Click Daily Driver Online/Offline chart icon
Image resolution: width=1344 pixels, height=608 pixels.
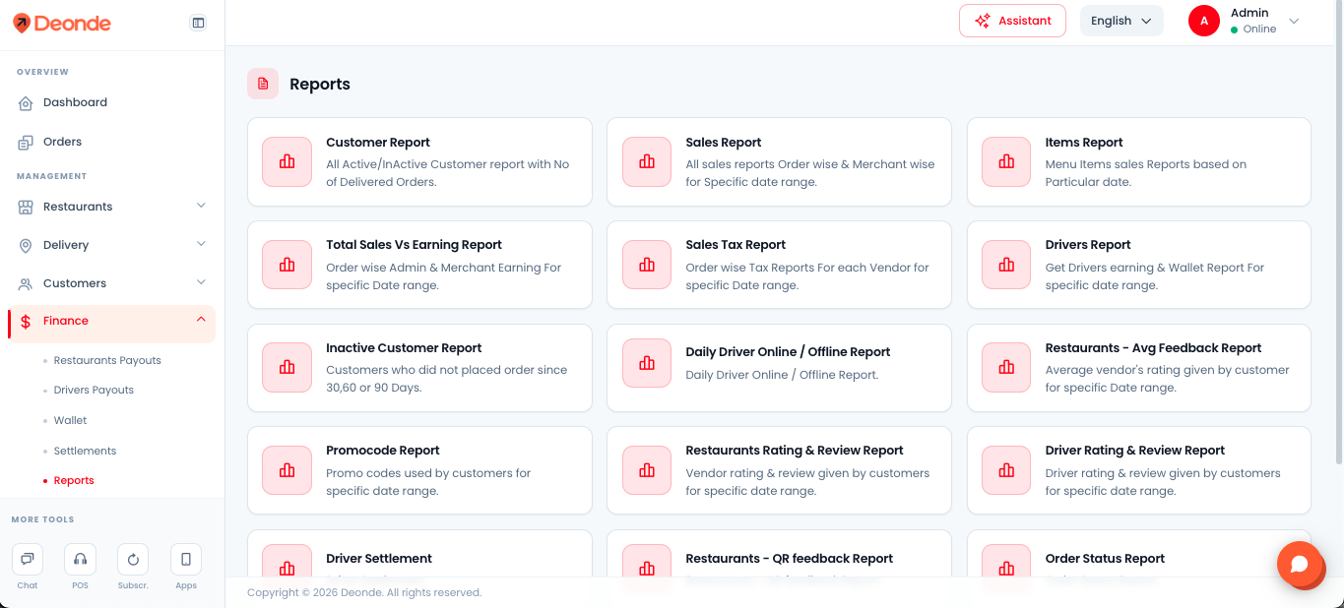click(x=647, y=363)
